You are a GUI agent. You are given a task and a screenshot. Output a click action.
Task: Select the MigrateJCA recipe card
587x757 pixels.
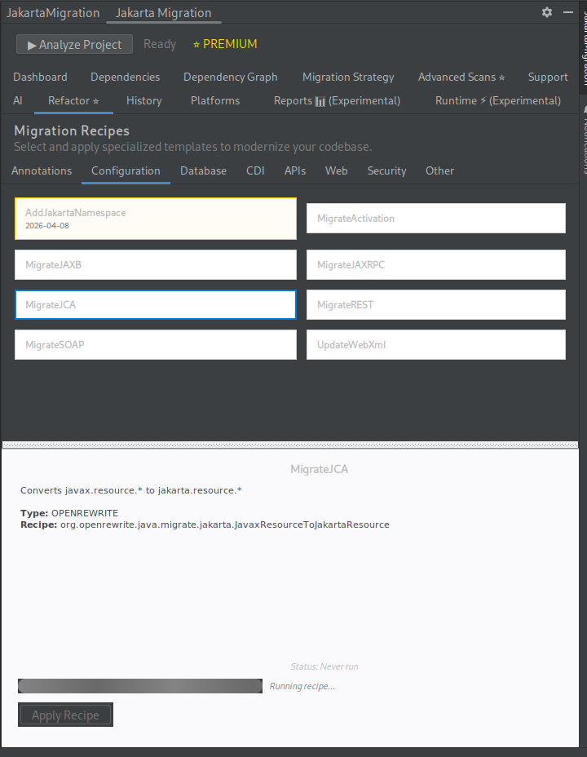(x=156, y=304)
